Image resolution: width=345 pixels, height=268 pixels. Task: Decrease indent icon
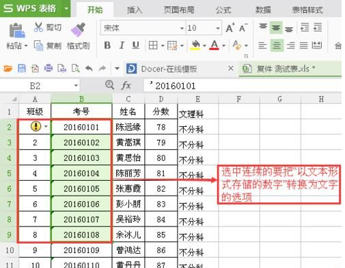coord(305,27)
